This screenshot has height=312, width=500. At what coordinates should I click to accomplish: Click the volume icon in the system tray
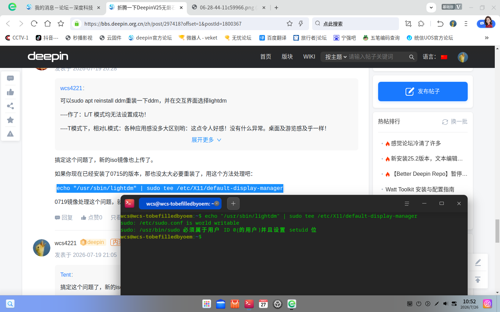pos(445,304)
